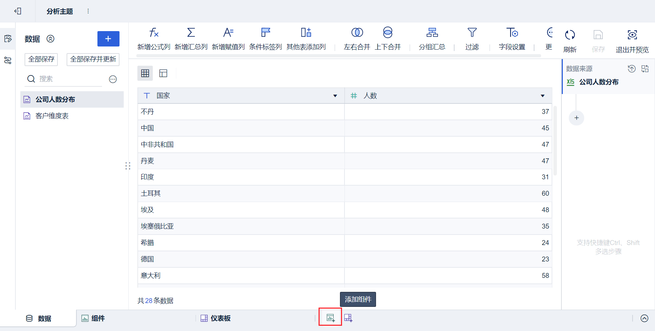Click the 中国 cell
The image size is (655, 331).
[241, 128]
